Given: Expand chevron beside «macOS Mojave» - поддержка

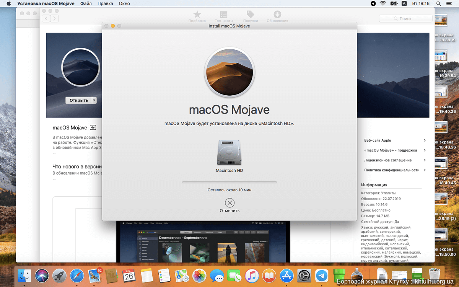Looking at the screenshot, I should click(x=425, y=150).
